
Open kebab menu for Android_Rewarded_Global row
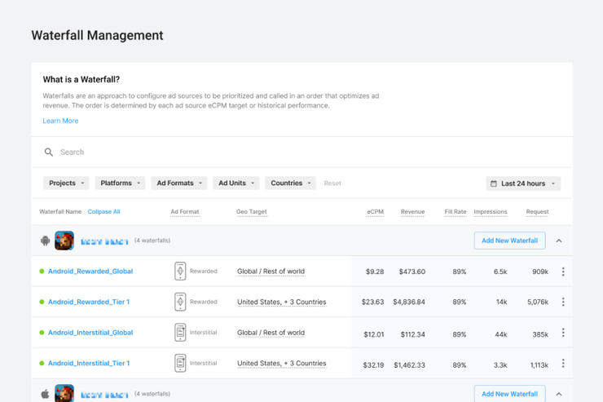click(562, 272)
